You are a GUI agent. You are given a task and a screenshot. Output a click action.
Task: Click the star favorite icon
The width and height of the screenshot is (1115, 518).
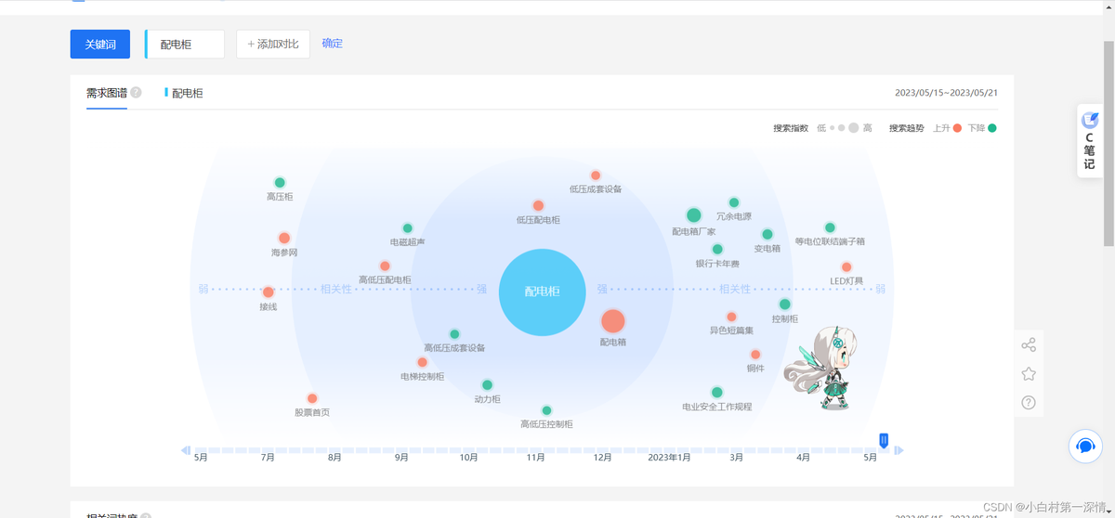click(x=1029, y=374)
